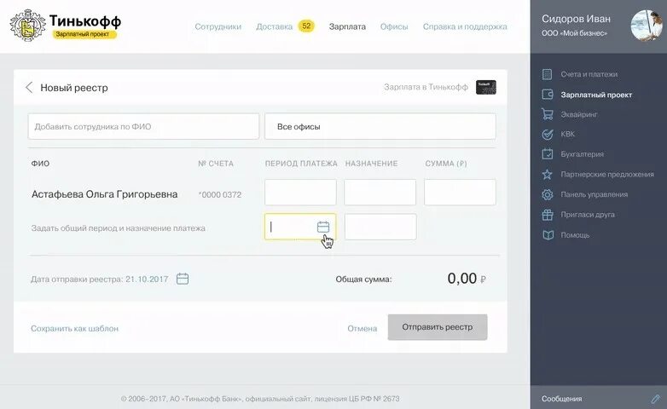Click the yellow 52 badge beside Доставка

coord(306,26)
